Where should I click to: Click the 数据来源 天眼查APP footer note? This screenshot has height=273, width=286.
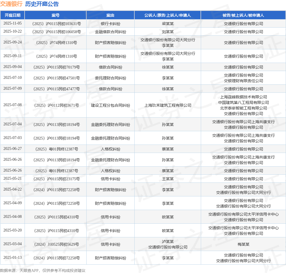click(43, 270)
